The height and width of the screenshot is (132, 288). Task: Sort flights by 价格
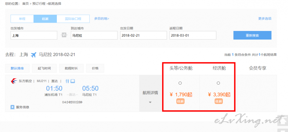point(95,68)
